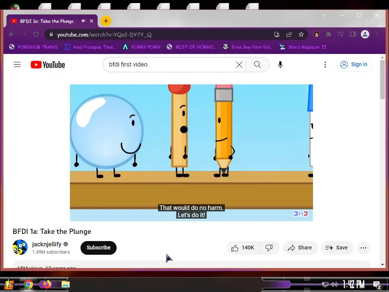389x292 pixels.
Task: Open the Extensions puzzle menu
Action: click(x=329, y=34)
